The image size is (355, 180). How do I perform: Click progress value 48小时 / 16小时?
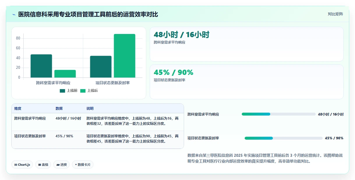click(x=331, y=114)
